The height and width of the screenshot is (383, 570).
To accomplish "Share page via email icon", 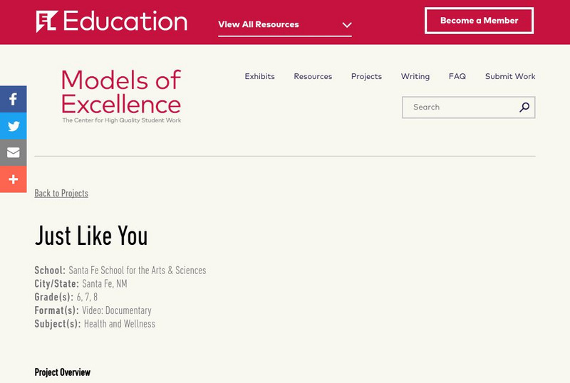I will [x=13, y=153].
